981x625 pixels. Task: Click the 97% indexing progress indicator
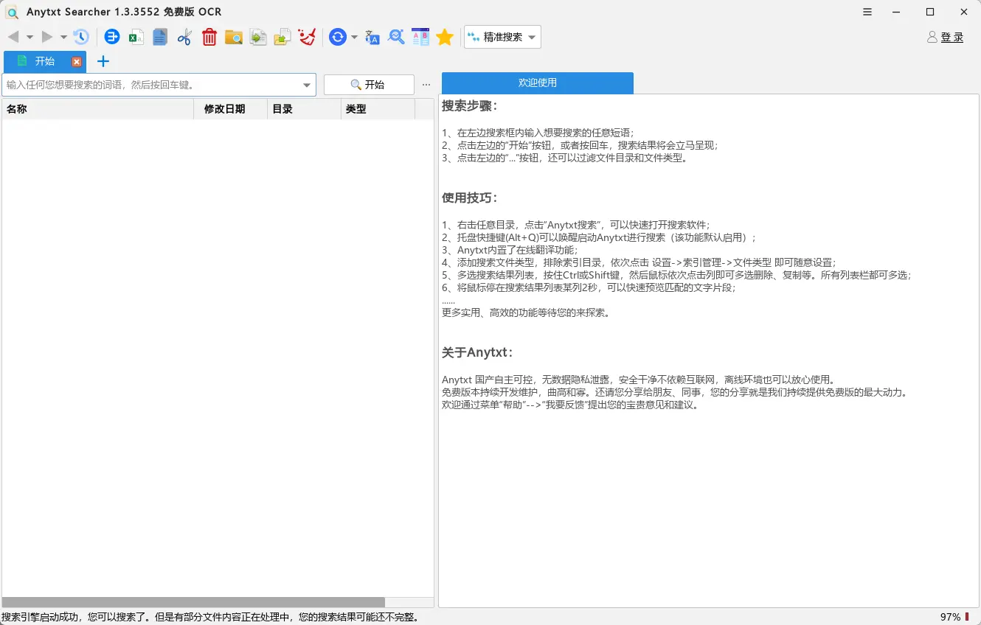954,617
